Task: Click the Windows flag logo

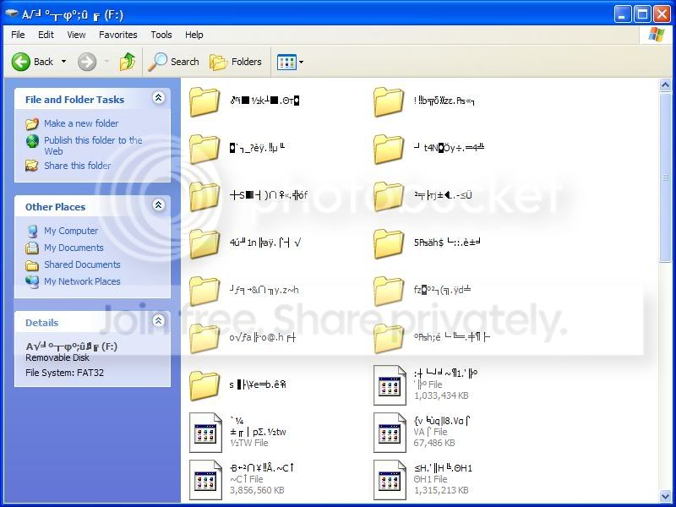Action: tap(656, 35)
